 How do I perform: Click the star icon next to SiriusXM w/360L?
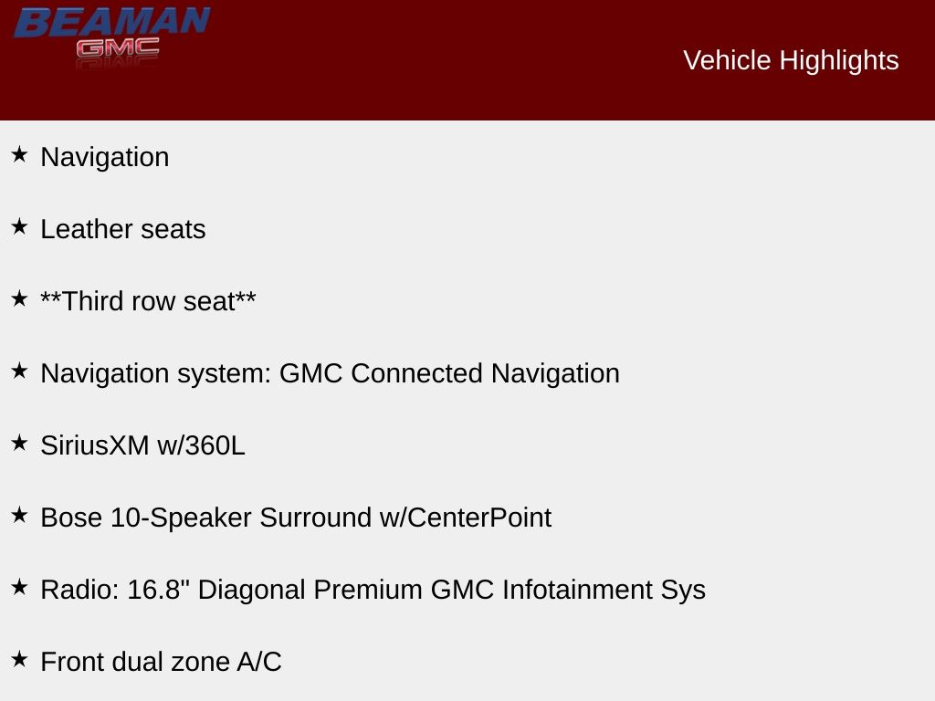pyautogui.click(x=19, y=443)
